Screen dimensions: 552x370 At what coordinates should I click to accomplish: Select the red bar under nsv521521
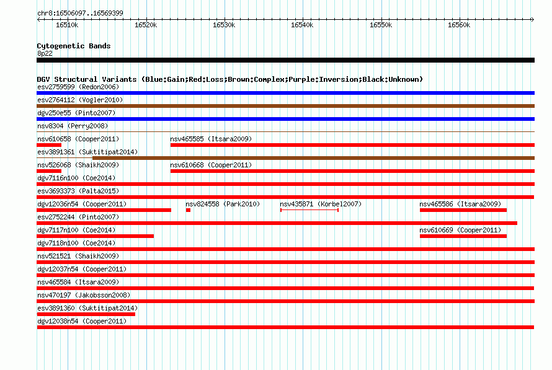click(285, 262)
